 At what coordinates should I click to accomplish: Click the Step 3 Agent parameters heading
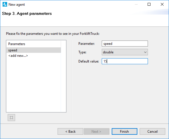27,14
